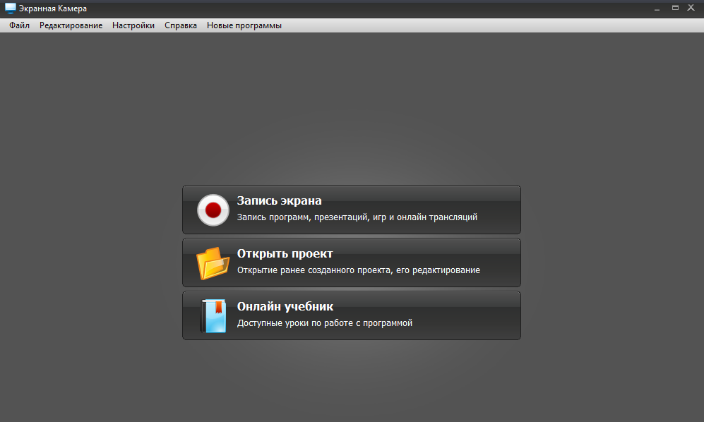Click the Экранная Камера title bar text
Viewport: 704px width, 422px height.
(54, 8)
